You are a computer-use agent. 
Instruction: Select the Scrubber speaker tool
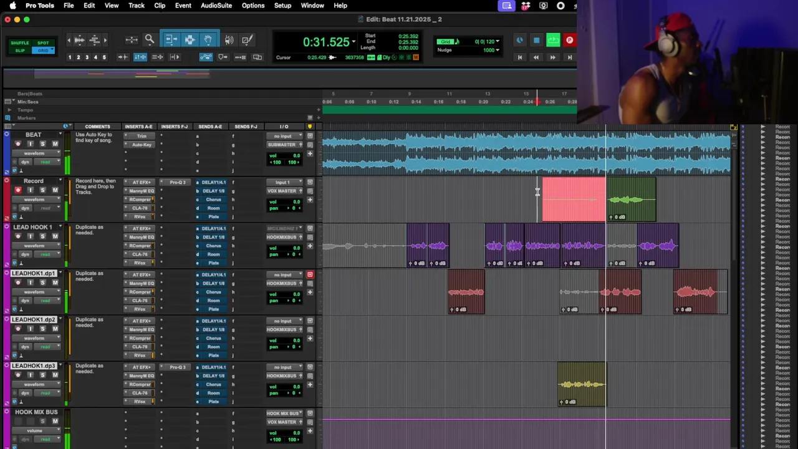click(x=229, y=40)
